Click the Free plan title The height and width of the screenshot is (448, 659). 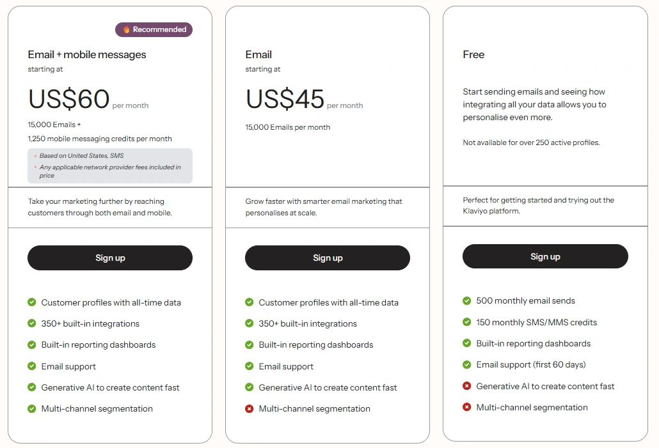pyautogui.click(x=473, y=54)
